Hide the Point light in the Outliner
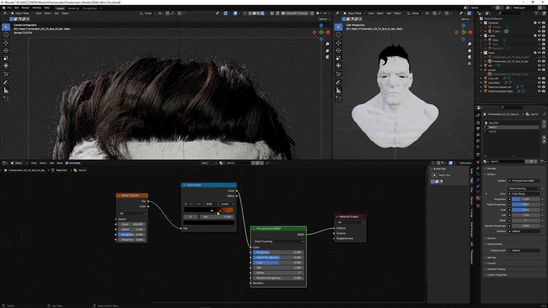This screenshot has width=548, height=308. pos(539,44)
